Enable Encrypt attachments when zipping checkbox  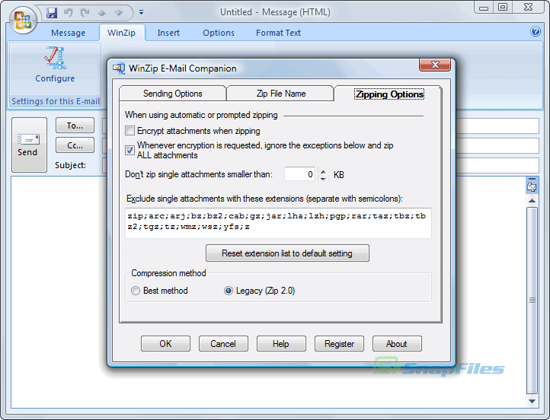[x=130, y=131]
